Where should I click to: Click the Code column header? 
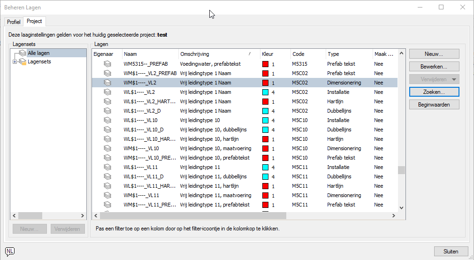coord(308,54)
